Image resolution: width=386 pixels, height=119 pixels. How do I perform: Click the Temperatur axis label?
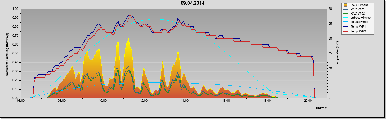tap(337, 54)
